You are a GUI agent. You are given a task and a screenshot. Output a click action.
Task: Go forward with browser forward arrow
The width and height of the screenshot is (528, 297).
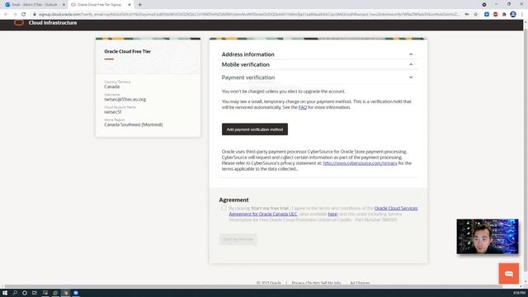pos(15,14)
